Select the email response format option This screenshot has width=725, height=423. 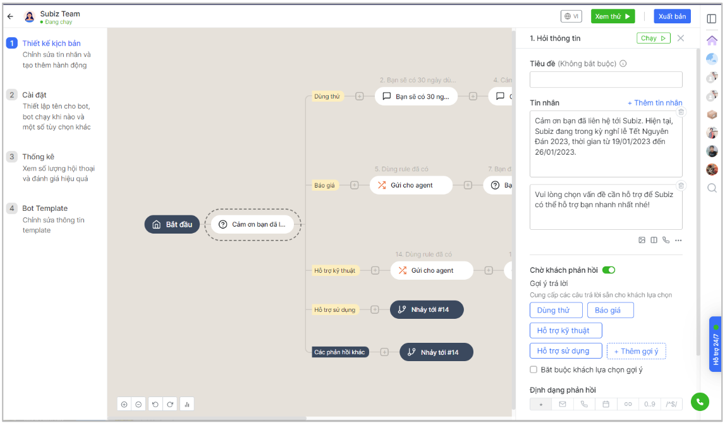pyautogui.click(x=563, y=404)
